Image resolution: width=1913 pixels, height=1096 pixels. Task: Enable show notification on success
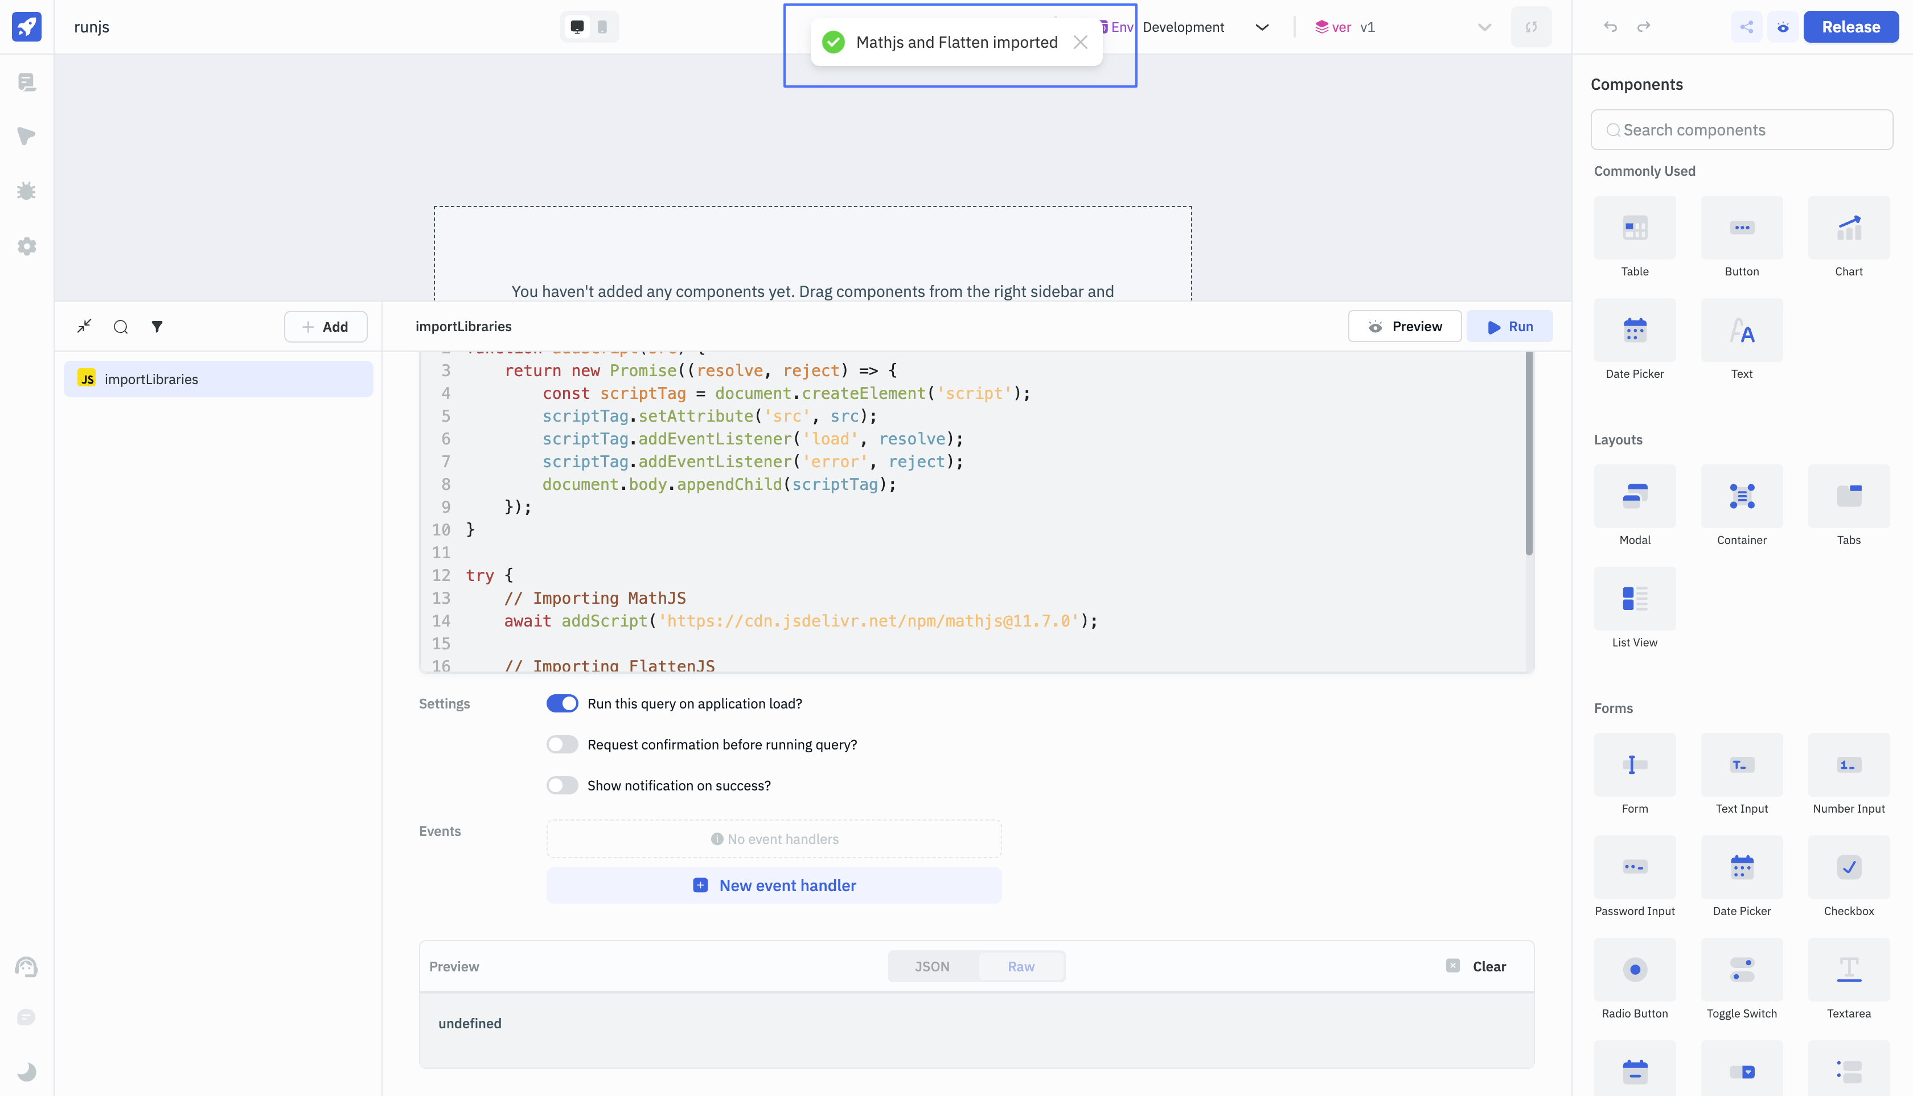pyautogui.click(x=562, y=785)
